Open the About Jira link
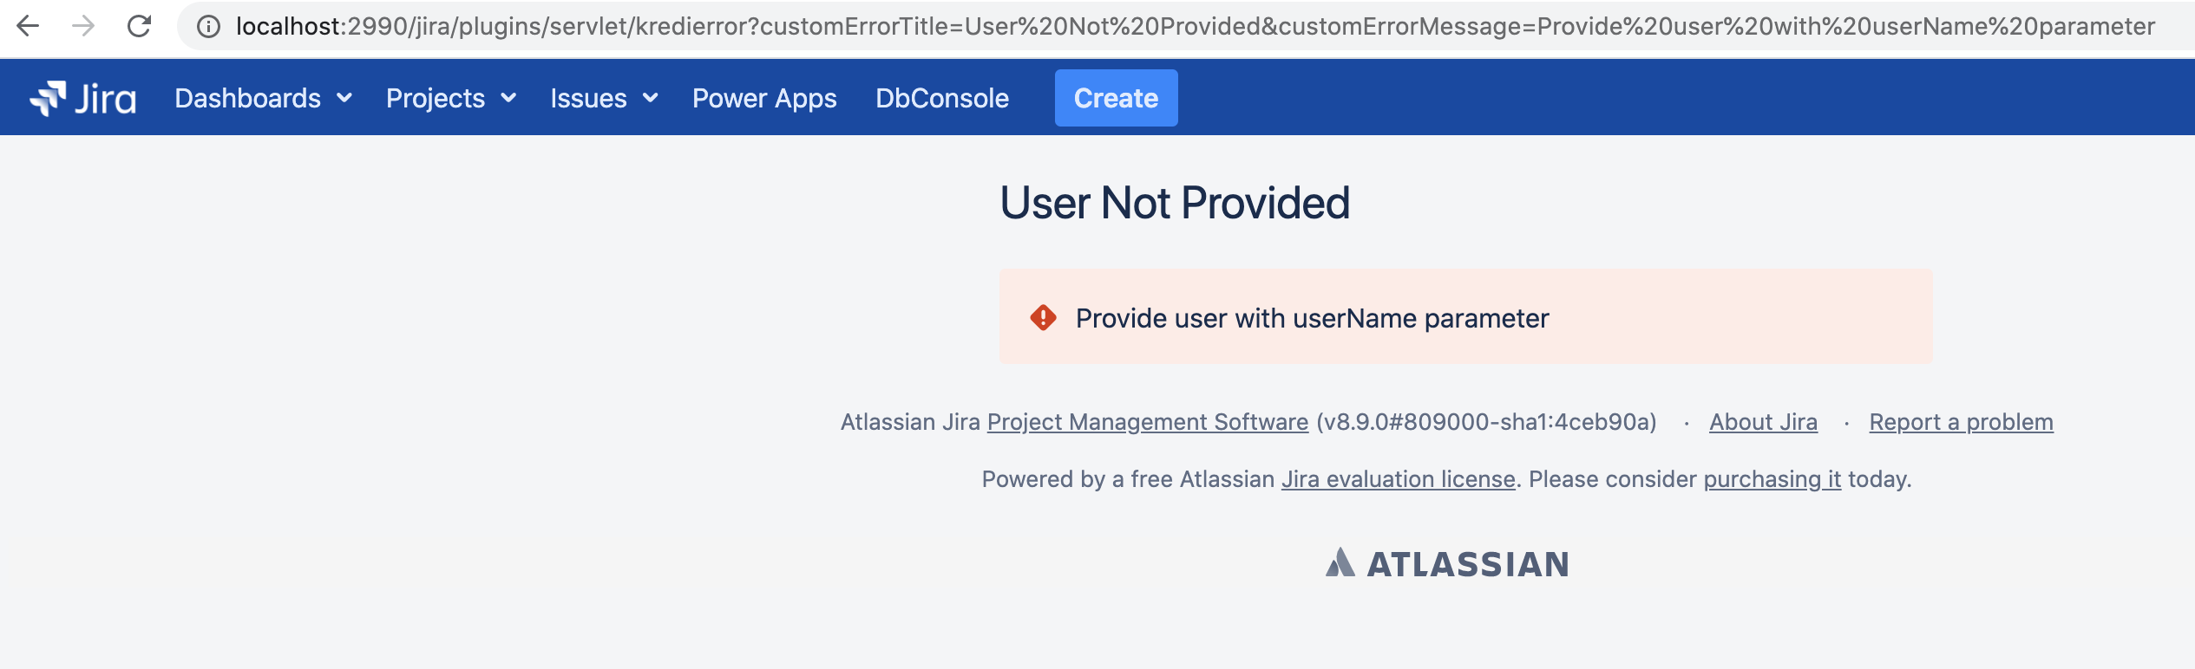 (1763, 422)
